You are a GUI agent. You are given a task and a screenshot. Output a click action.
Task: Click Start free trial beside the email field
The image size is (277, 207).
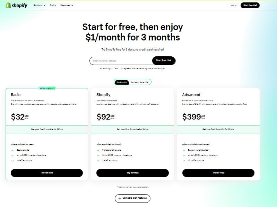pos(164,60)
